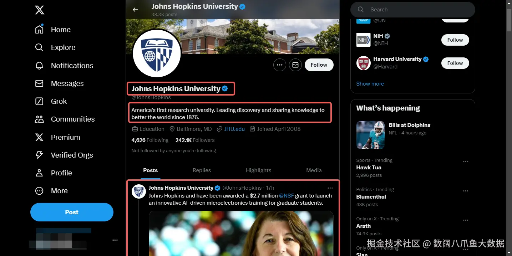Open the Bills at Dolphins thumbnail
This screenshot has height=256, width=512.
point(370,135)
